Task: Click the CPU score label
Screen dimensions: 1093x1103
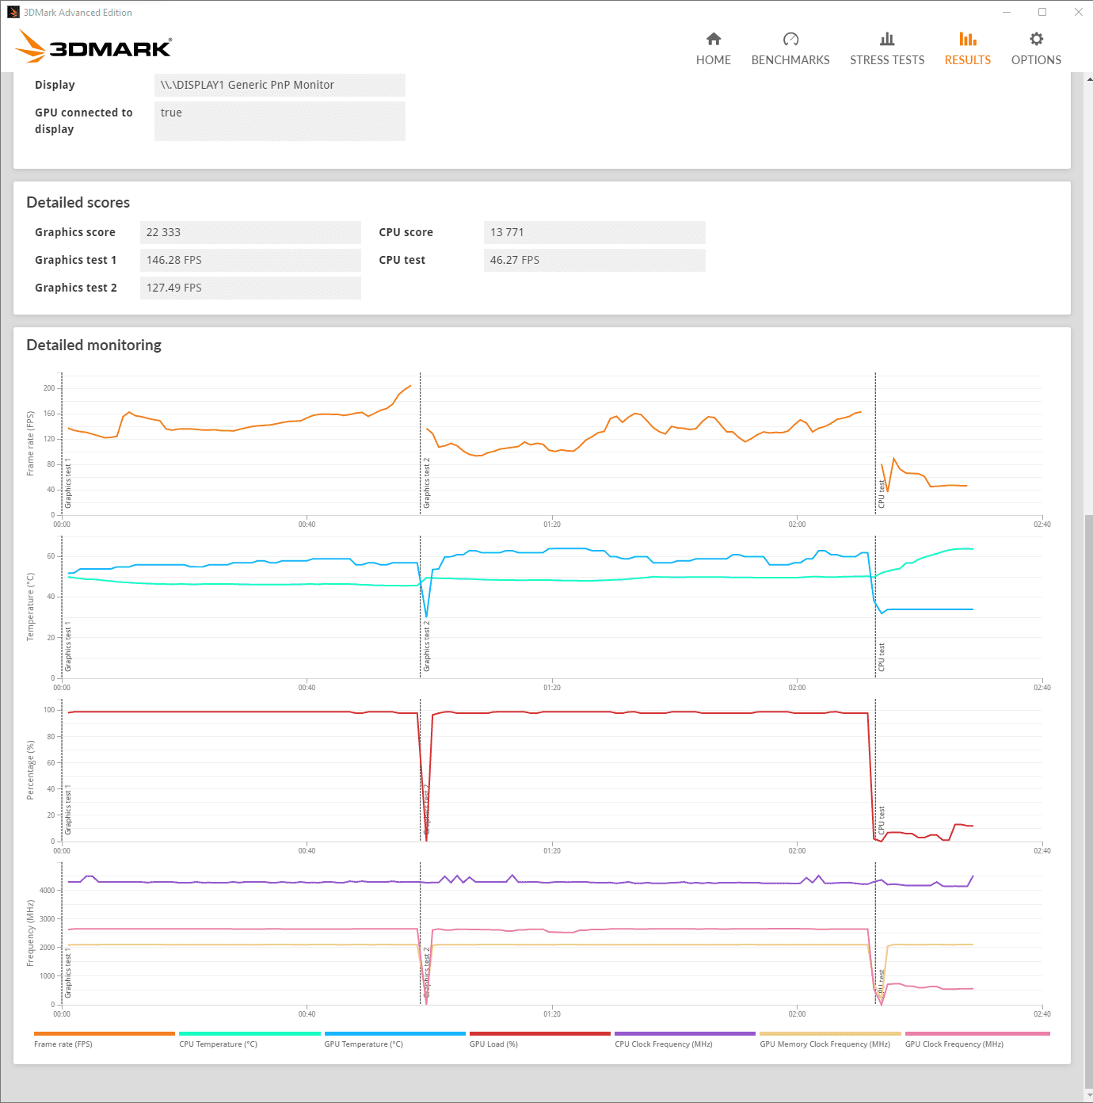Action: point(406,232)
